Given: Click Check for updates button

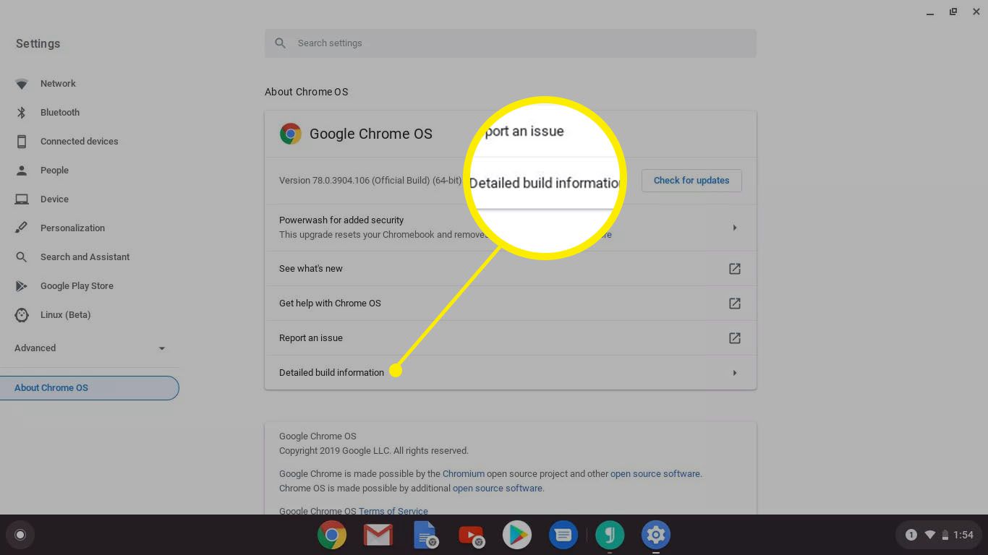Looking at the screenshot, I should pyautogui.click(x=691, y=181).
